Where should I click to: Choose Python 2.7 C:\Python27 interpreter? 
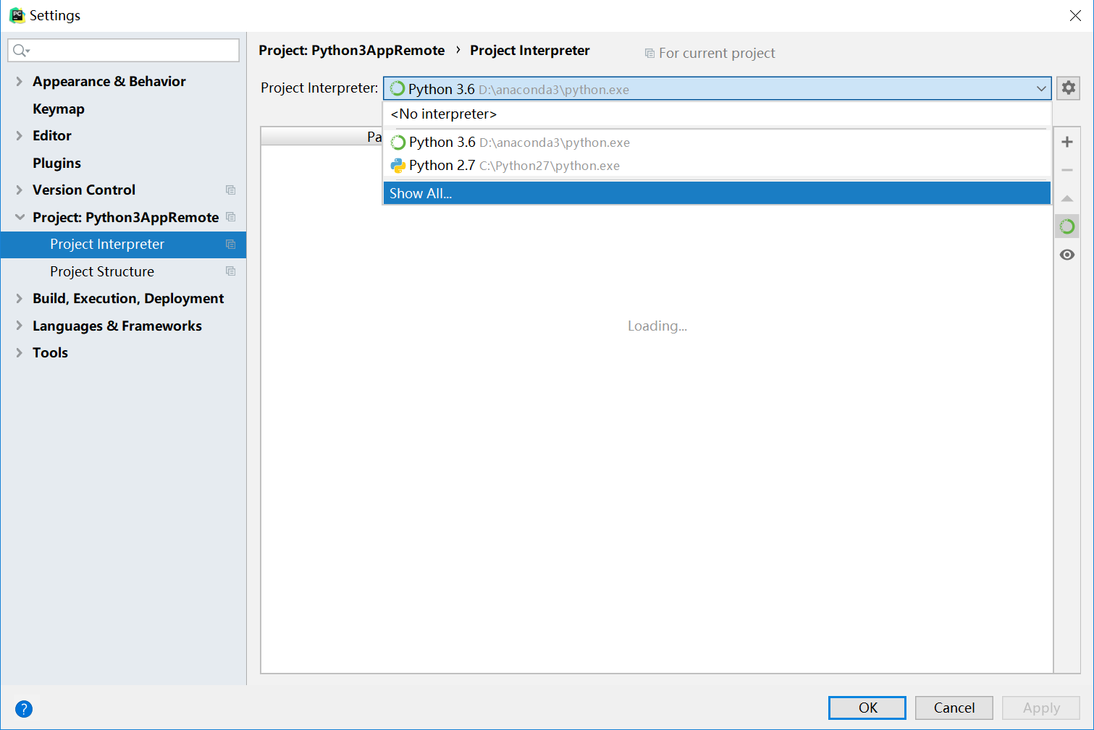click(717, 166)
